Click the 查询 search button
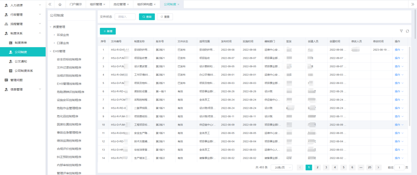Viewport: 417px width, 175px height. click(x=147, y=17)
